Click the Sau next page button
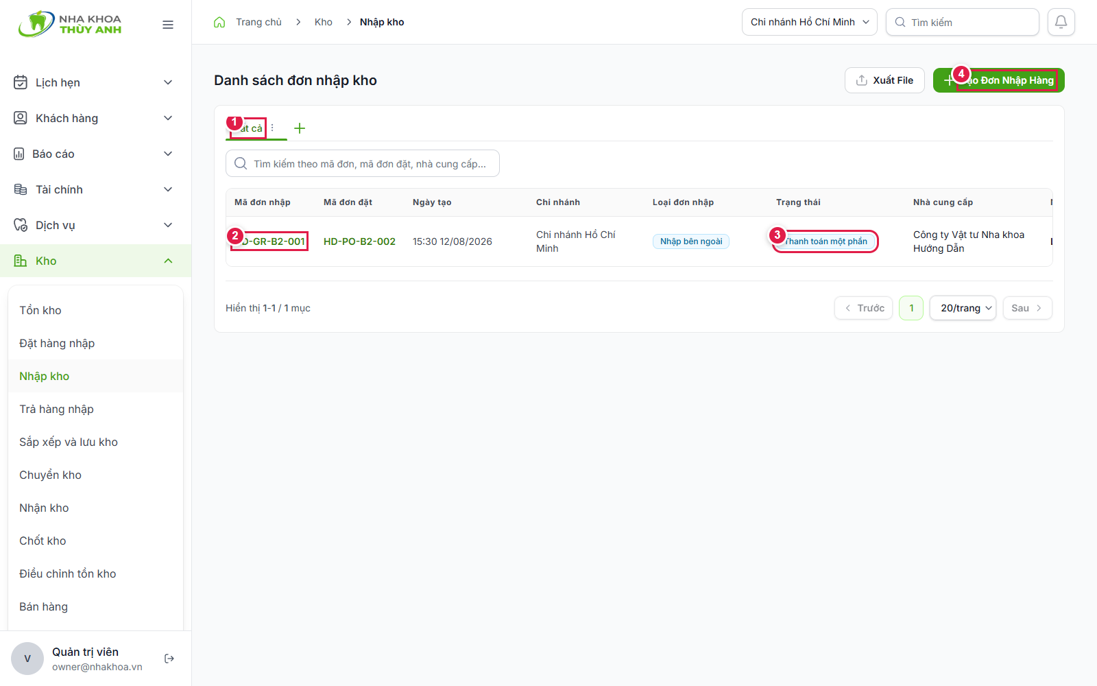 pyautogui.click(x=1027, y=308)
